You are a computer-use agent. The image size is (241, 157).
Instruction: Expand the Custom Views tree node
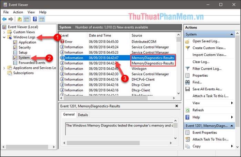[4, 32]
